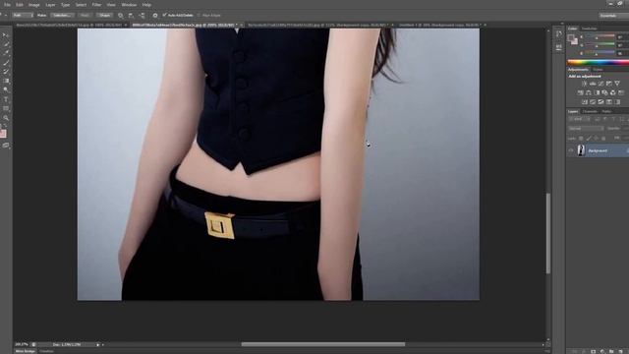This screenshot has width=629, height=354.
Task: Select the Brush tool
Action: click(x=6, y=62)
